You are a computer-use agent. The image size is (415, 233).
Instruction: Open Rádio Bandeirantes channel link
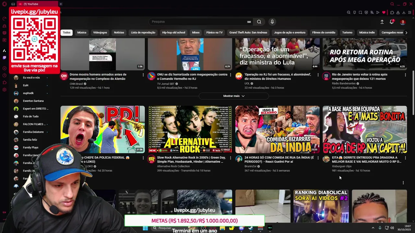tap(344, 83)
